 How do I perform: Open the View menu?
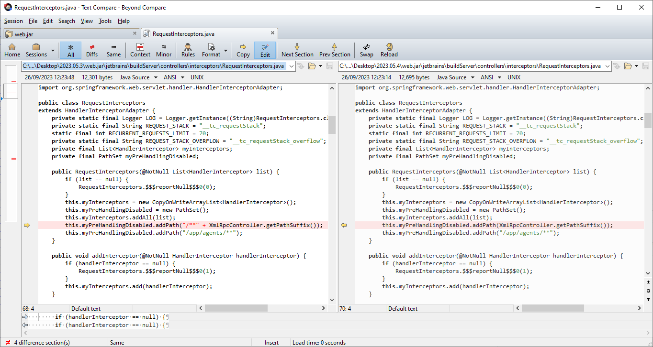click(x=87, y=21)
